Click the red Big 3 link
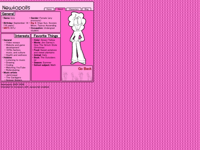 pyautogui.click(x=33, y=23)
